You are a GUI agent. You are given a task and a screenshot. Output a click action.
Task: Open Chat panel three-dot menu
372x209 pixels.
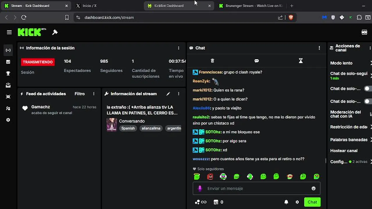tap(319, 48)
